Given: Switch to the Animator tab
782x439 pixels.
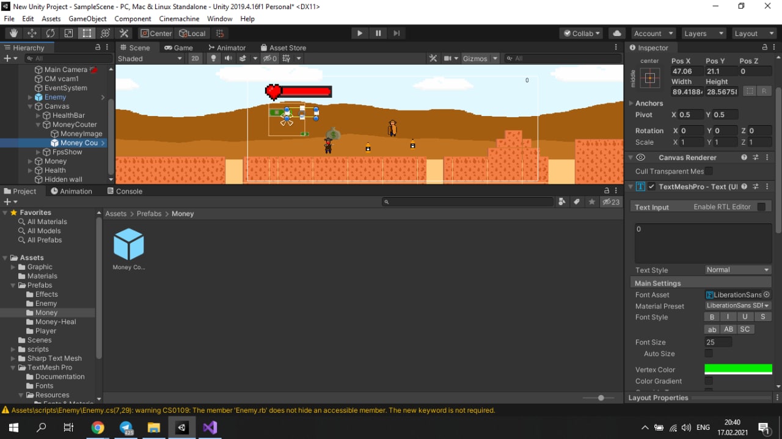Looking at the screenshot, I should coord(227,48).
